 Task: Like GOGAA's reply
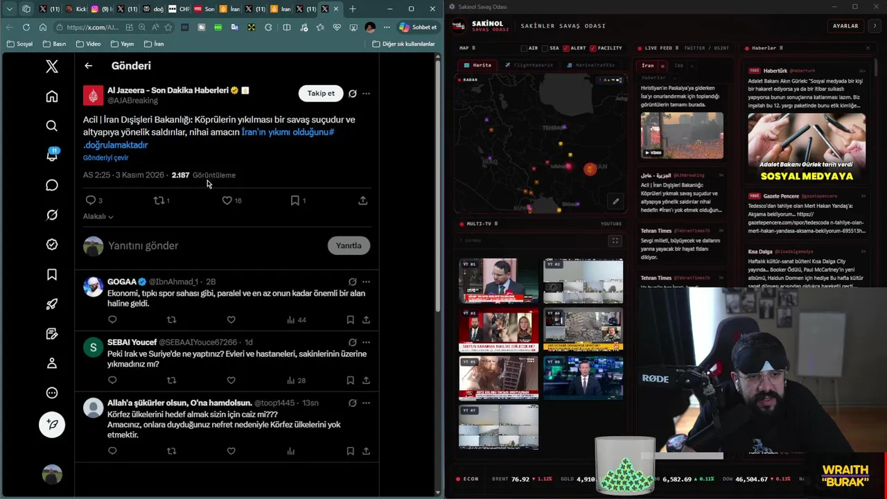click(231, 319)
